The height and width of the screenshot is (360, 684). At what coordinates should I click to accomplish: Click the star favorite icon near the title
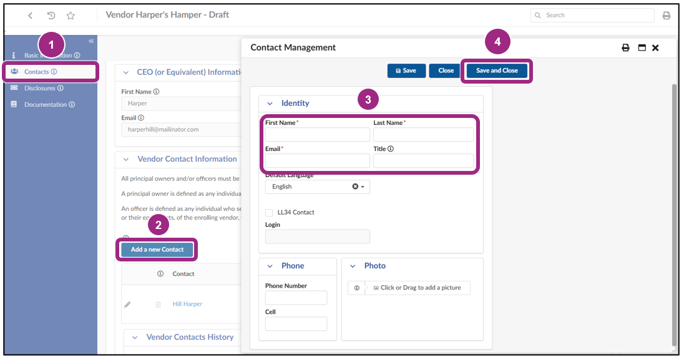(71, 15)
